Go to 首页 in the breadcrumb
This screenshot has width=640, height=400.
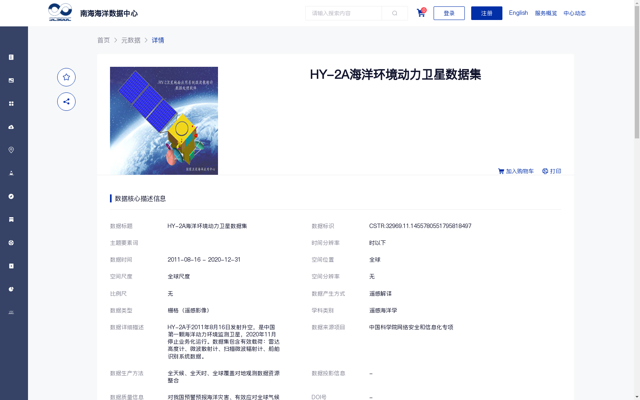(104, 40)
